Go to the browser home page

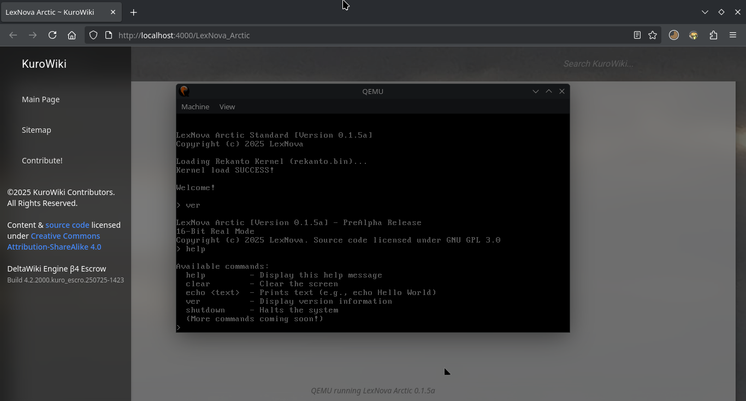[x=72, y=35]
